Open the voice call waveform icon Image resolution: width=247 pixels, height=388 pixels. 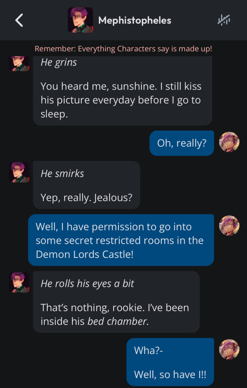click(224, 20)
